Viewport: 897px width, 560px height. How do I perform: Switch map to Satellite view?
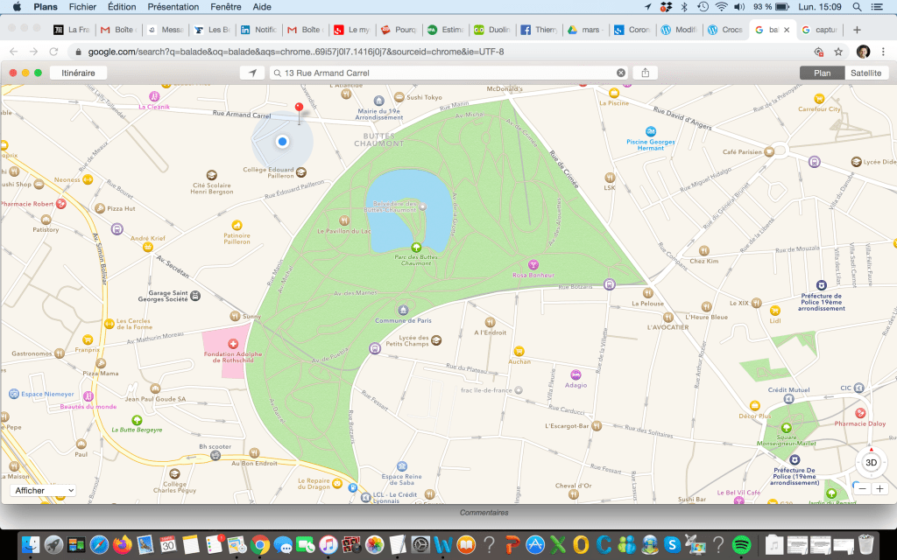865,73
